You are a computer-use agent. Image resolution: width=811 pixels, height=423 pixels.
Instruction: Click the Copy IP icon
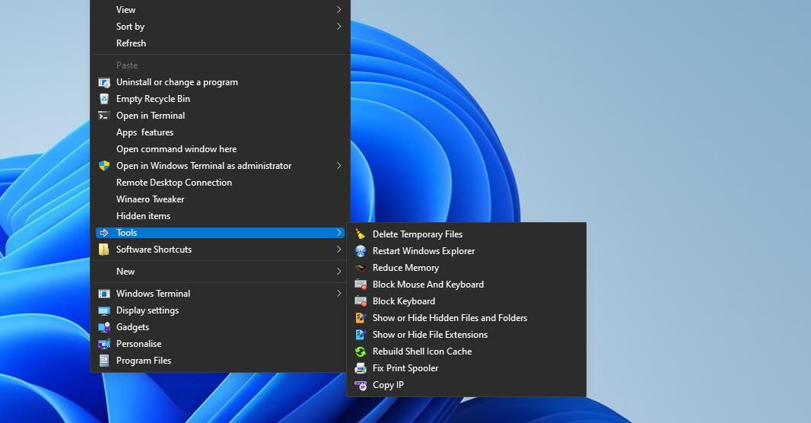(361, 385)
